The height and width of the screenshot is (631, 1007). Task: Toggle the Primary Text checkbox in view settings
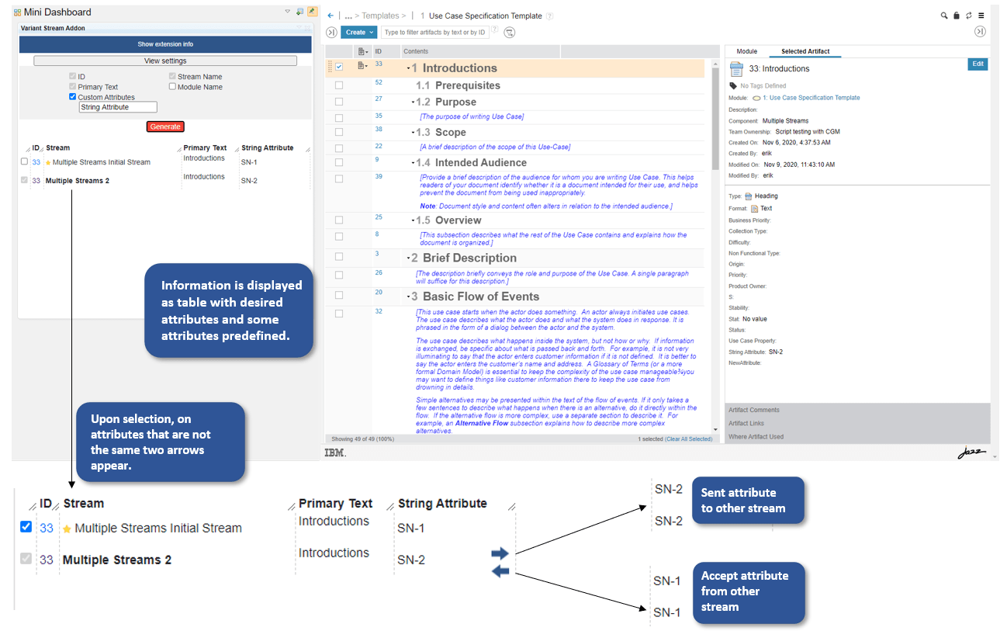pyautogui.click(x=73, y=87)
